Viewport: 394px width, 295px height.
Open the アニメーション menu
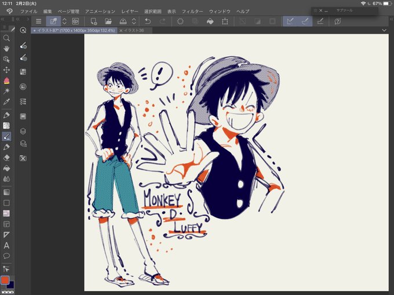(100, 12)
